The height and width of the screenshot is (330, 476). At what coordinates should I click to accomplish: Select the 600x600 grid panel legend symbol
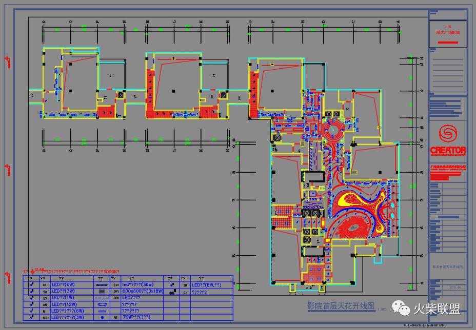[102, 291]
